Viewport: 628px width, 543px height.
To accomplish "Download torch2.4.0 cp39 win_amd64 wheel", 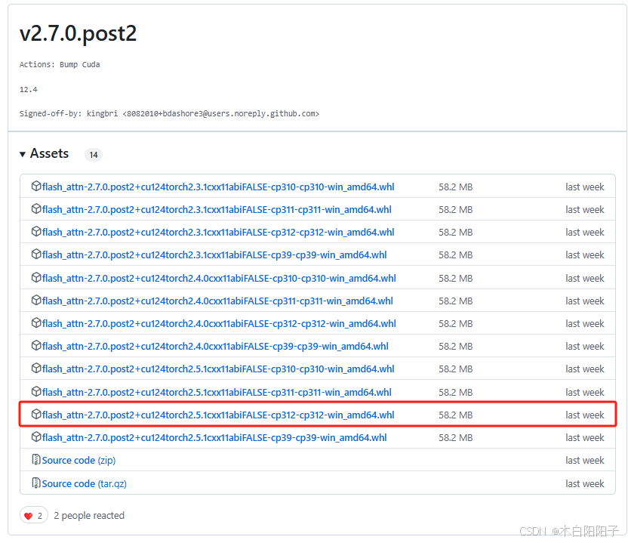I will [215, 346].
